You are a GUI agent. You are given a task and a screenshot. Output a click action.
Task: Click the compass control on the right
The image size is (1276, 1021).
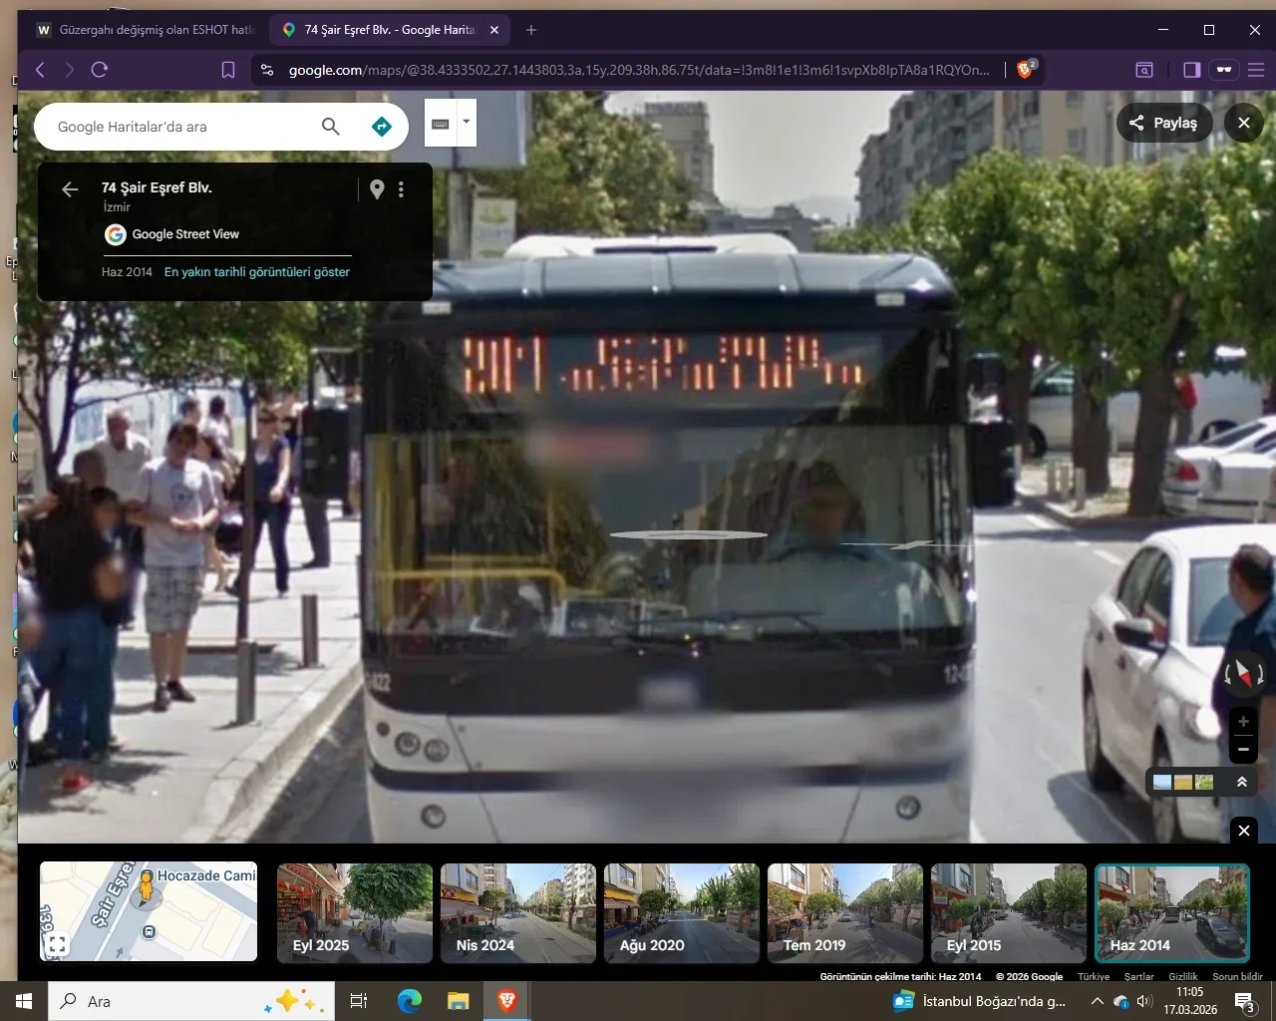(x=1243, y=674)
